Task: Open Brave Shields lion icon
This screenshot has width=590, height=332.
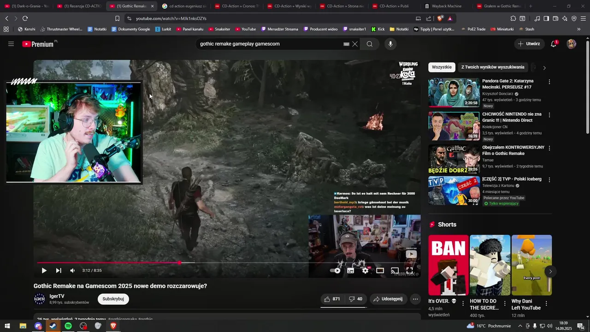Action: pyautogui.click(x=440, y=18)
